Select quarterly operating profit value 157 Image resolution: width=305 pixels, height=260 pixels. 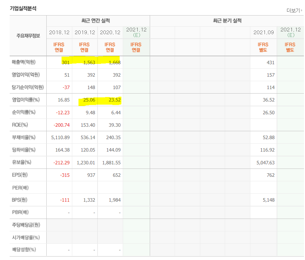pos(270,75)
